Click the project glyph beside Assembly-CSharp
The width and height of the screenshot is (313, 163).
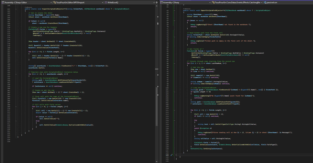coord(162,2)
